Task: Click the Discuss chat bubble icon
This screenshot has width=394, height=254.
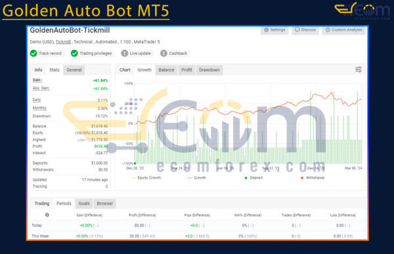Action: [x=297, y=30]
